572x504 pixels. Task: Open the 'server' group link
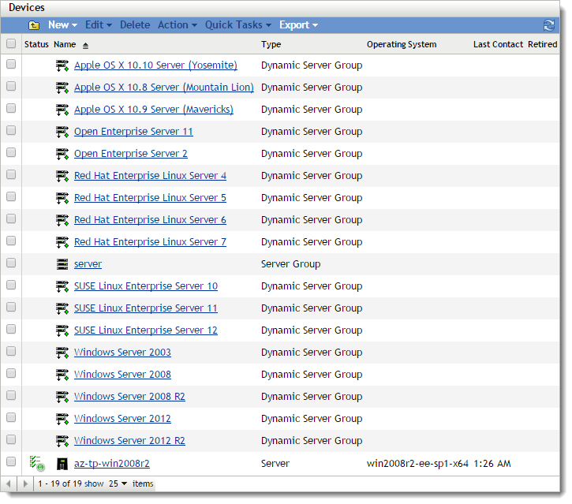point(88,264)
